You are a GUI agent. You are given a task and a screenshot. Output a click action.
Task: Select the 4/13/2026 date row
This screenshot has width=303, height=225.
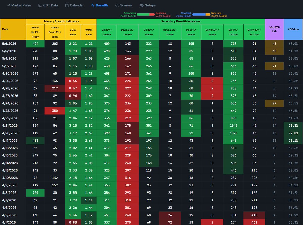coord(151,170)
